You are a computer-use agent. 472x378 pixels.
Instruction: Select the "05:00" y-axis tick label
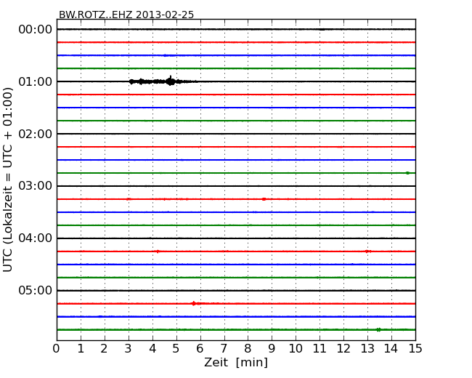[x=36, y=290]
